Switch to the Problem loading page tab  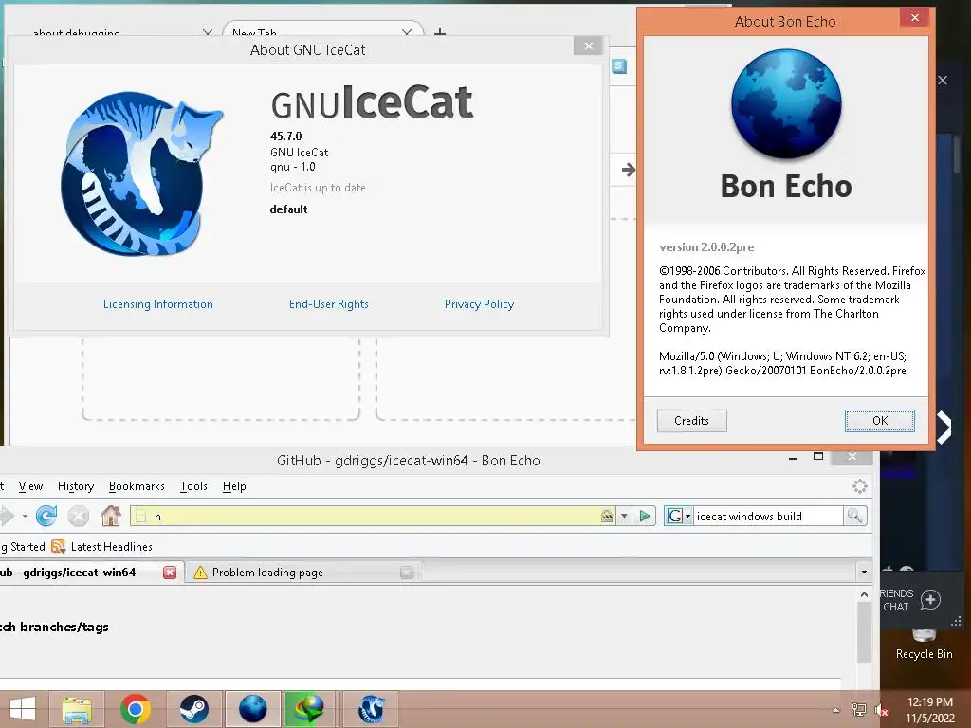[302, 573]
